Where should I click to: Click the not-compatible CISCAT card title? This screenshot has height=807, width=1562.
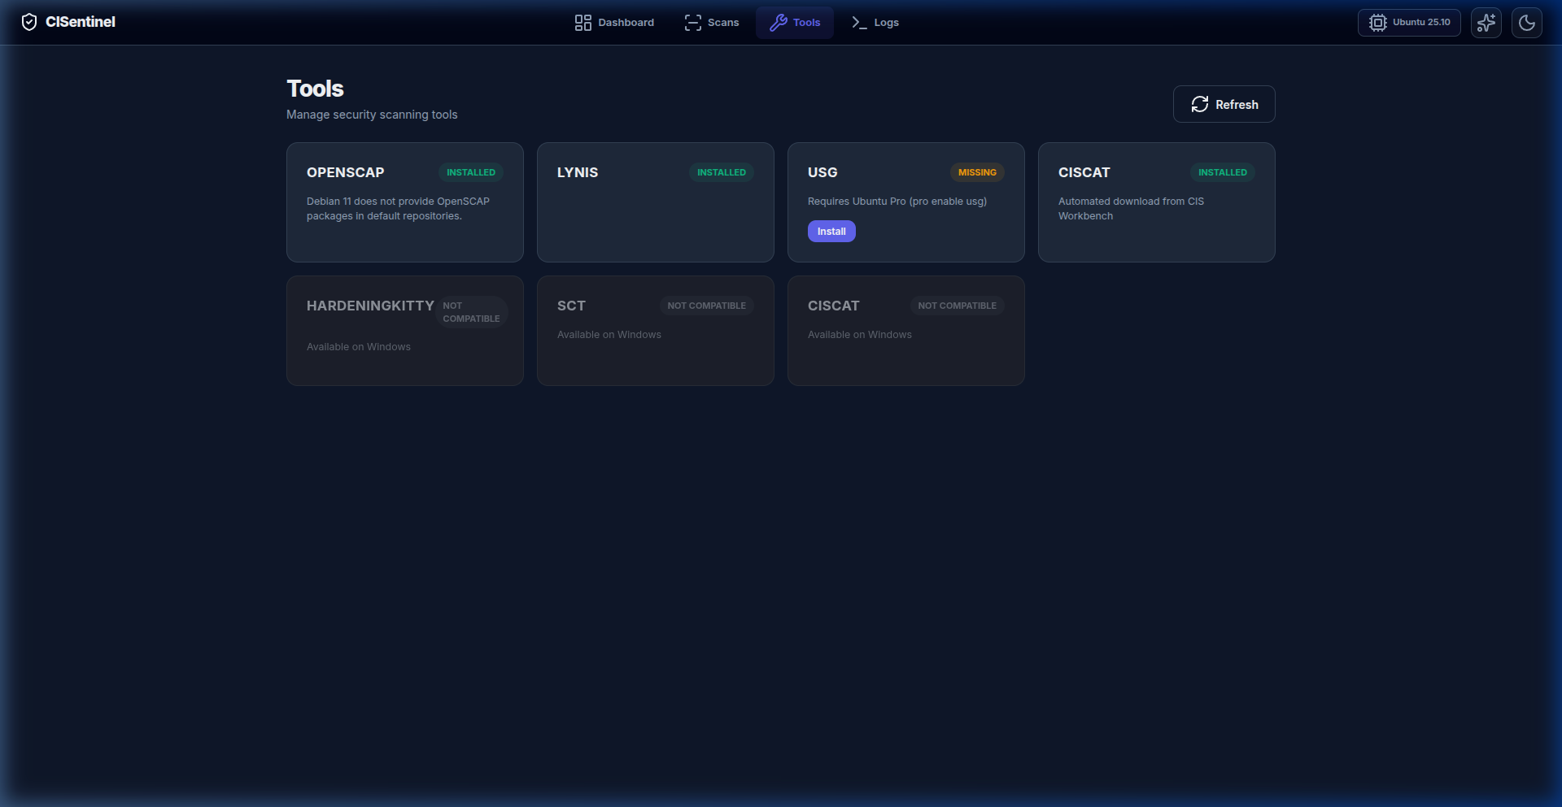[833, 306]
